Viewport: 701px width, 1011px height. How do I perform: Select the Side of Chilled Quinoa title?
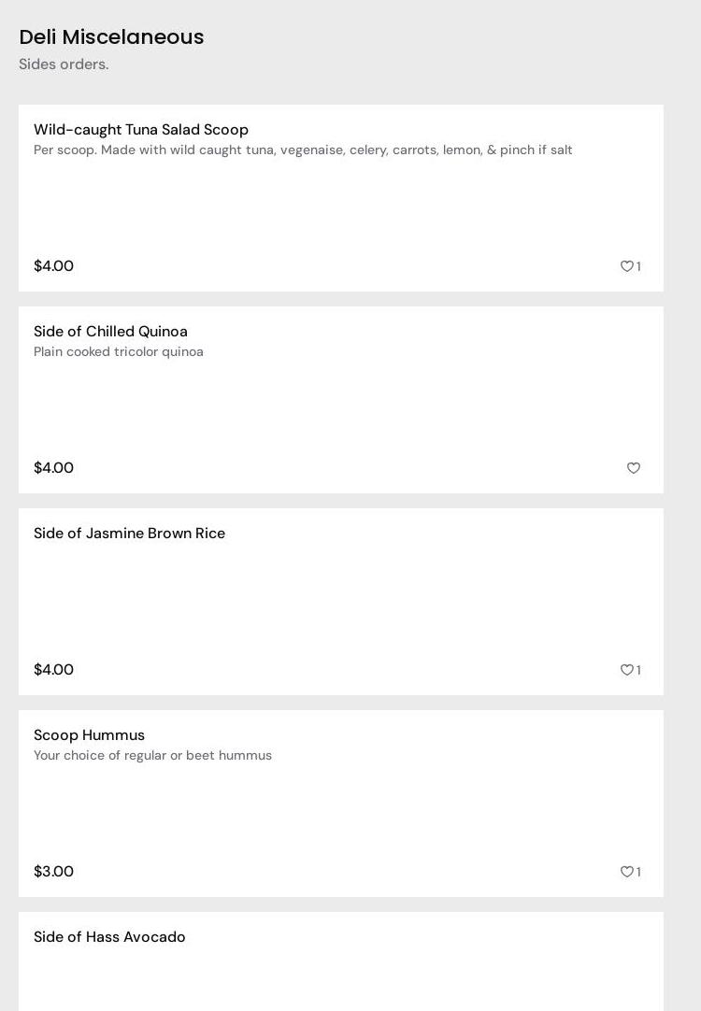point(110,332)
